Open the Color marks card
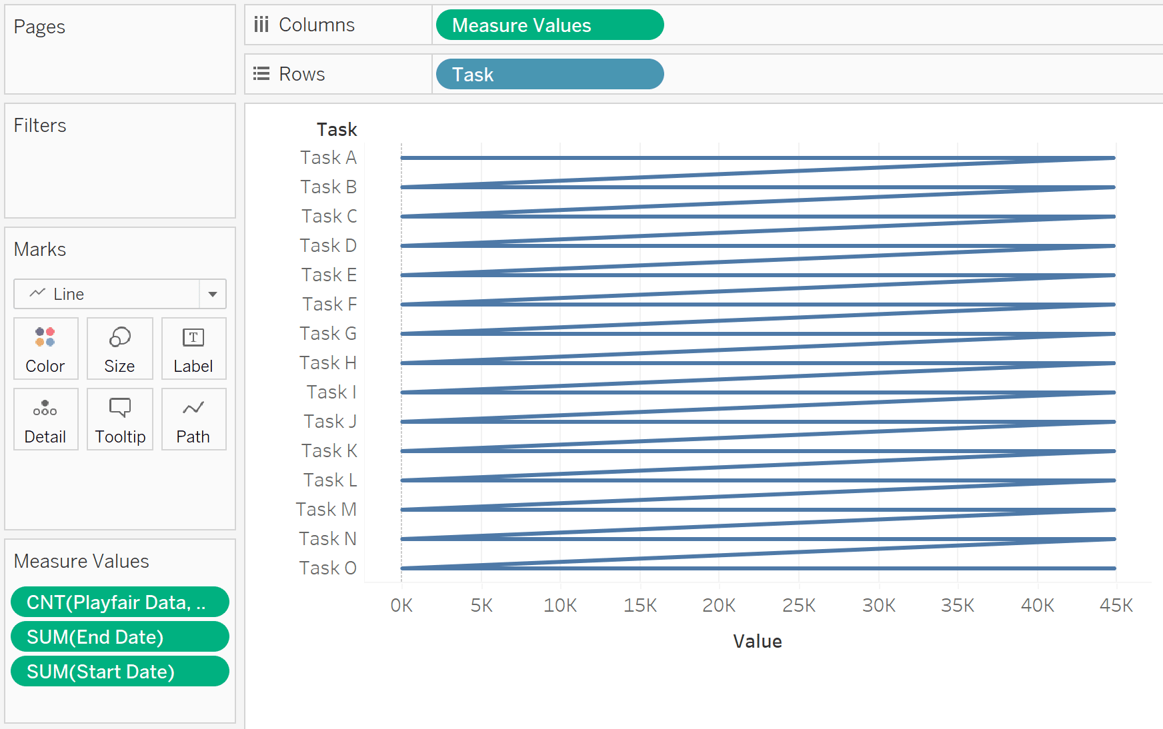The image size is (1163, 729). [45, 349]
